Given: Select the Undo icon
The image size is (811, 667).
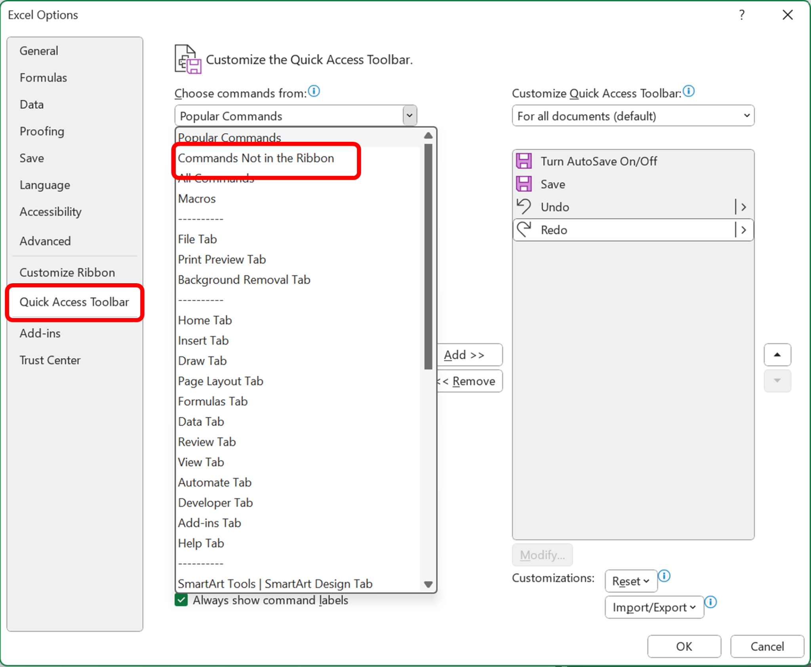Looking at the screenshot, I should pos(524,206).
